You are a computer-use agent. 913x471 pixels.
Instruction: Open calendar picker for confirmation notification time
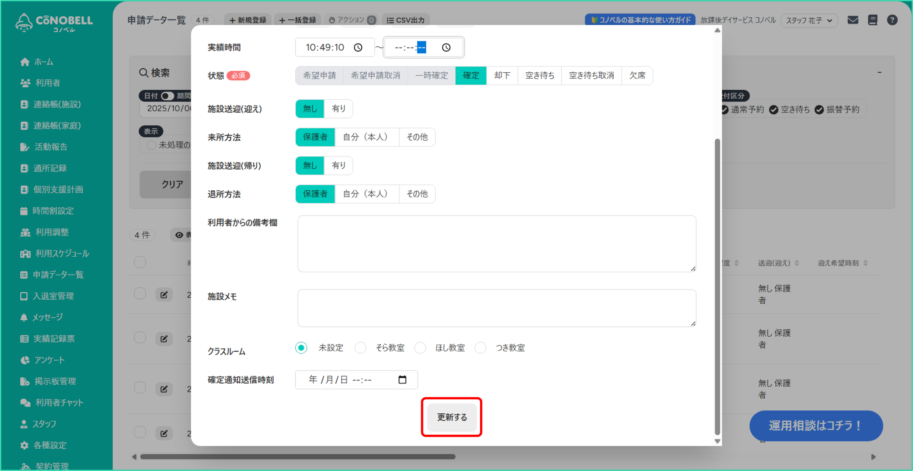[402, 380]
